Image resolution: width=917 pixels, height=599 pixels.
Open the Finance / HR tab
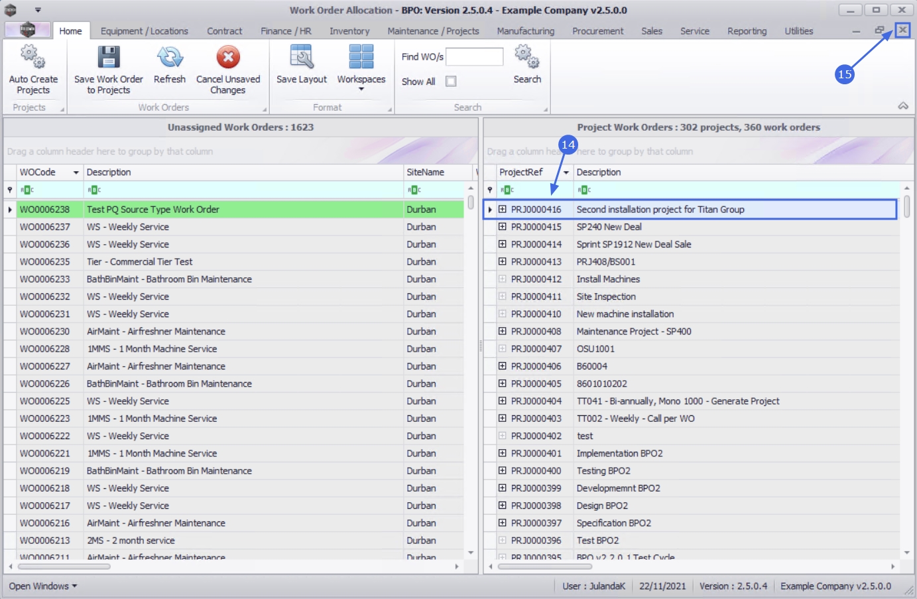click(x=286, y=31)
